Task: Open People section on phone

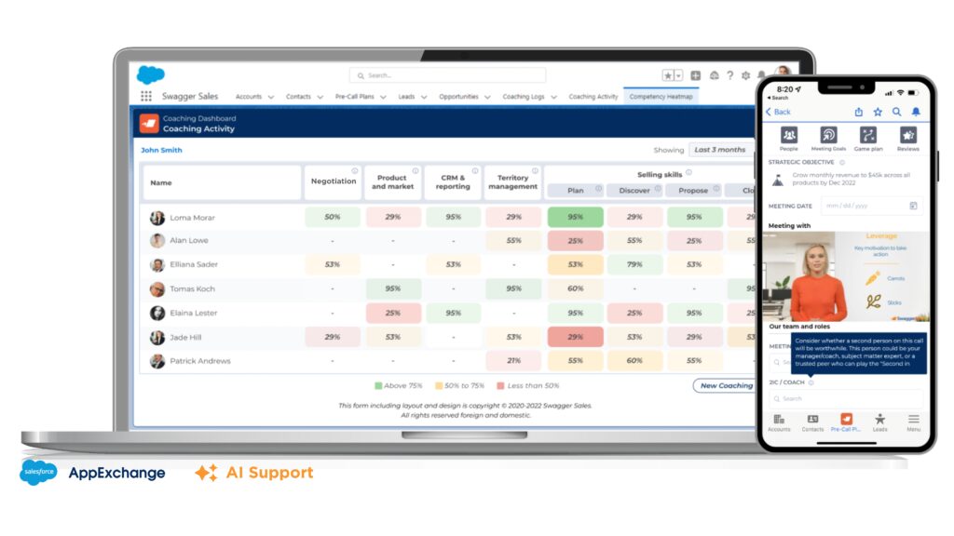Action: pyautogui.click(x=789, y=139)
